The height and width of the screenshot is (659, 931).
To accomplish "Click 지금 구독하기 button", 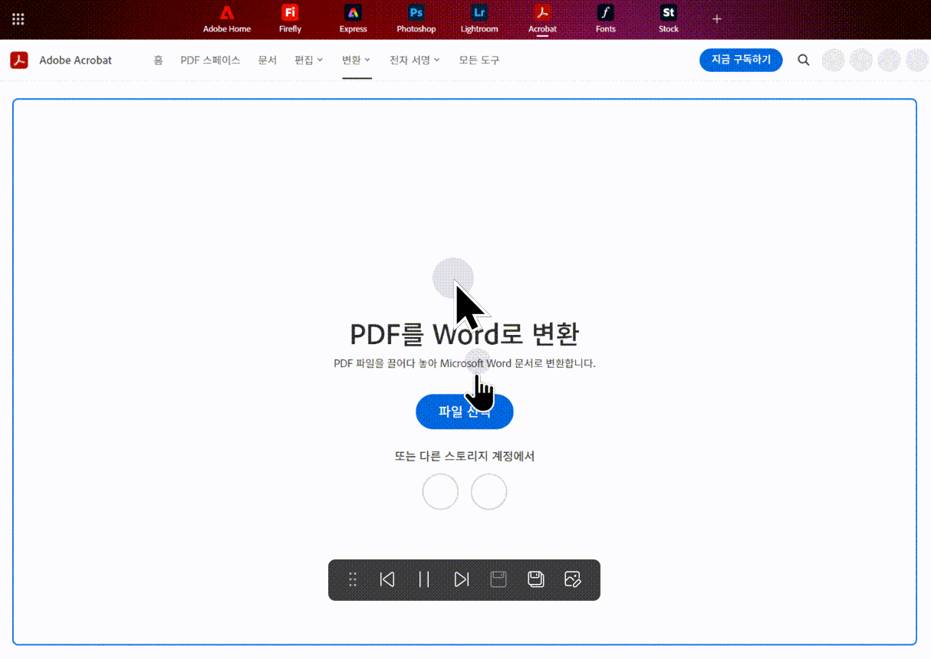I will pos(741,60).
